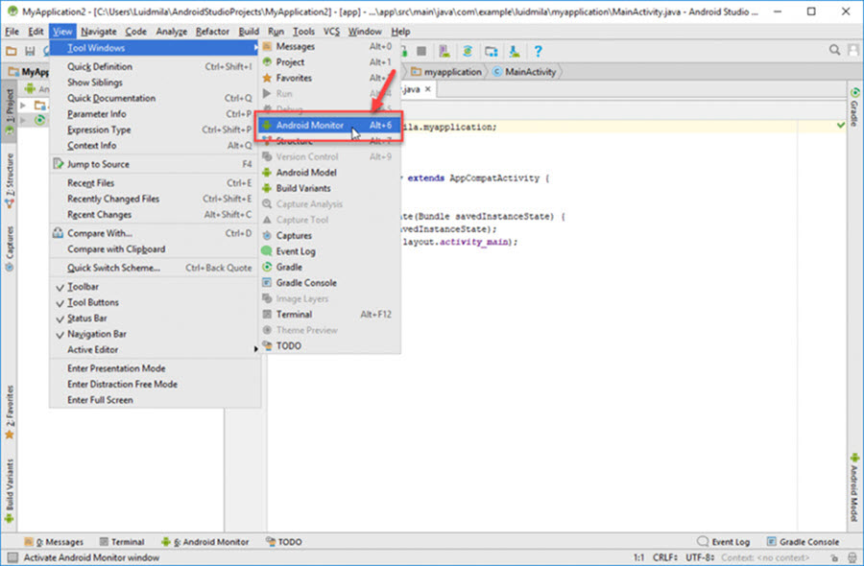Image resolution: width=864 pixels, height=566 pixels.
Task: Choose Compare with Clipboard menu item
Action: [155, 249]
